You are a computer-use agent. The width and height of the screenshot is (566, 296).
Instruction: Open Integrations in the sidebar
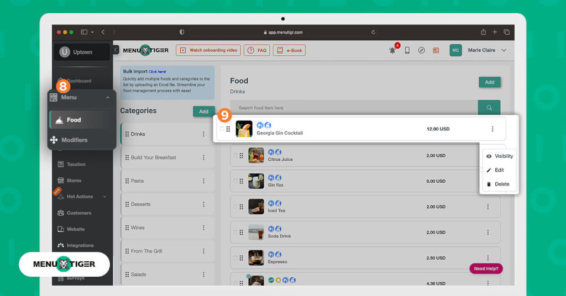pos(75,246)
